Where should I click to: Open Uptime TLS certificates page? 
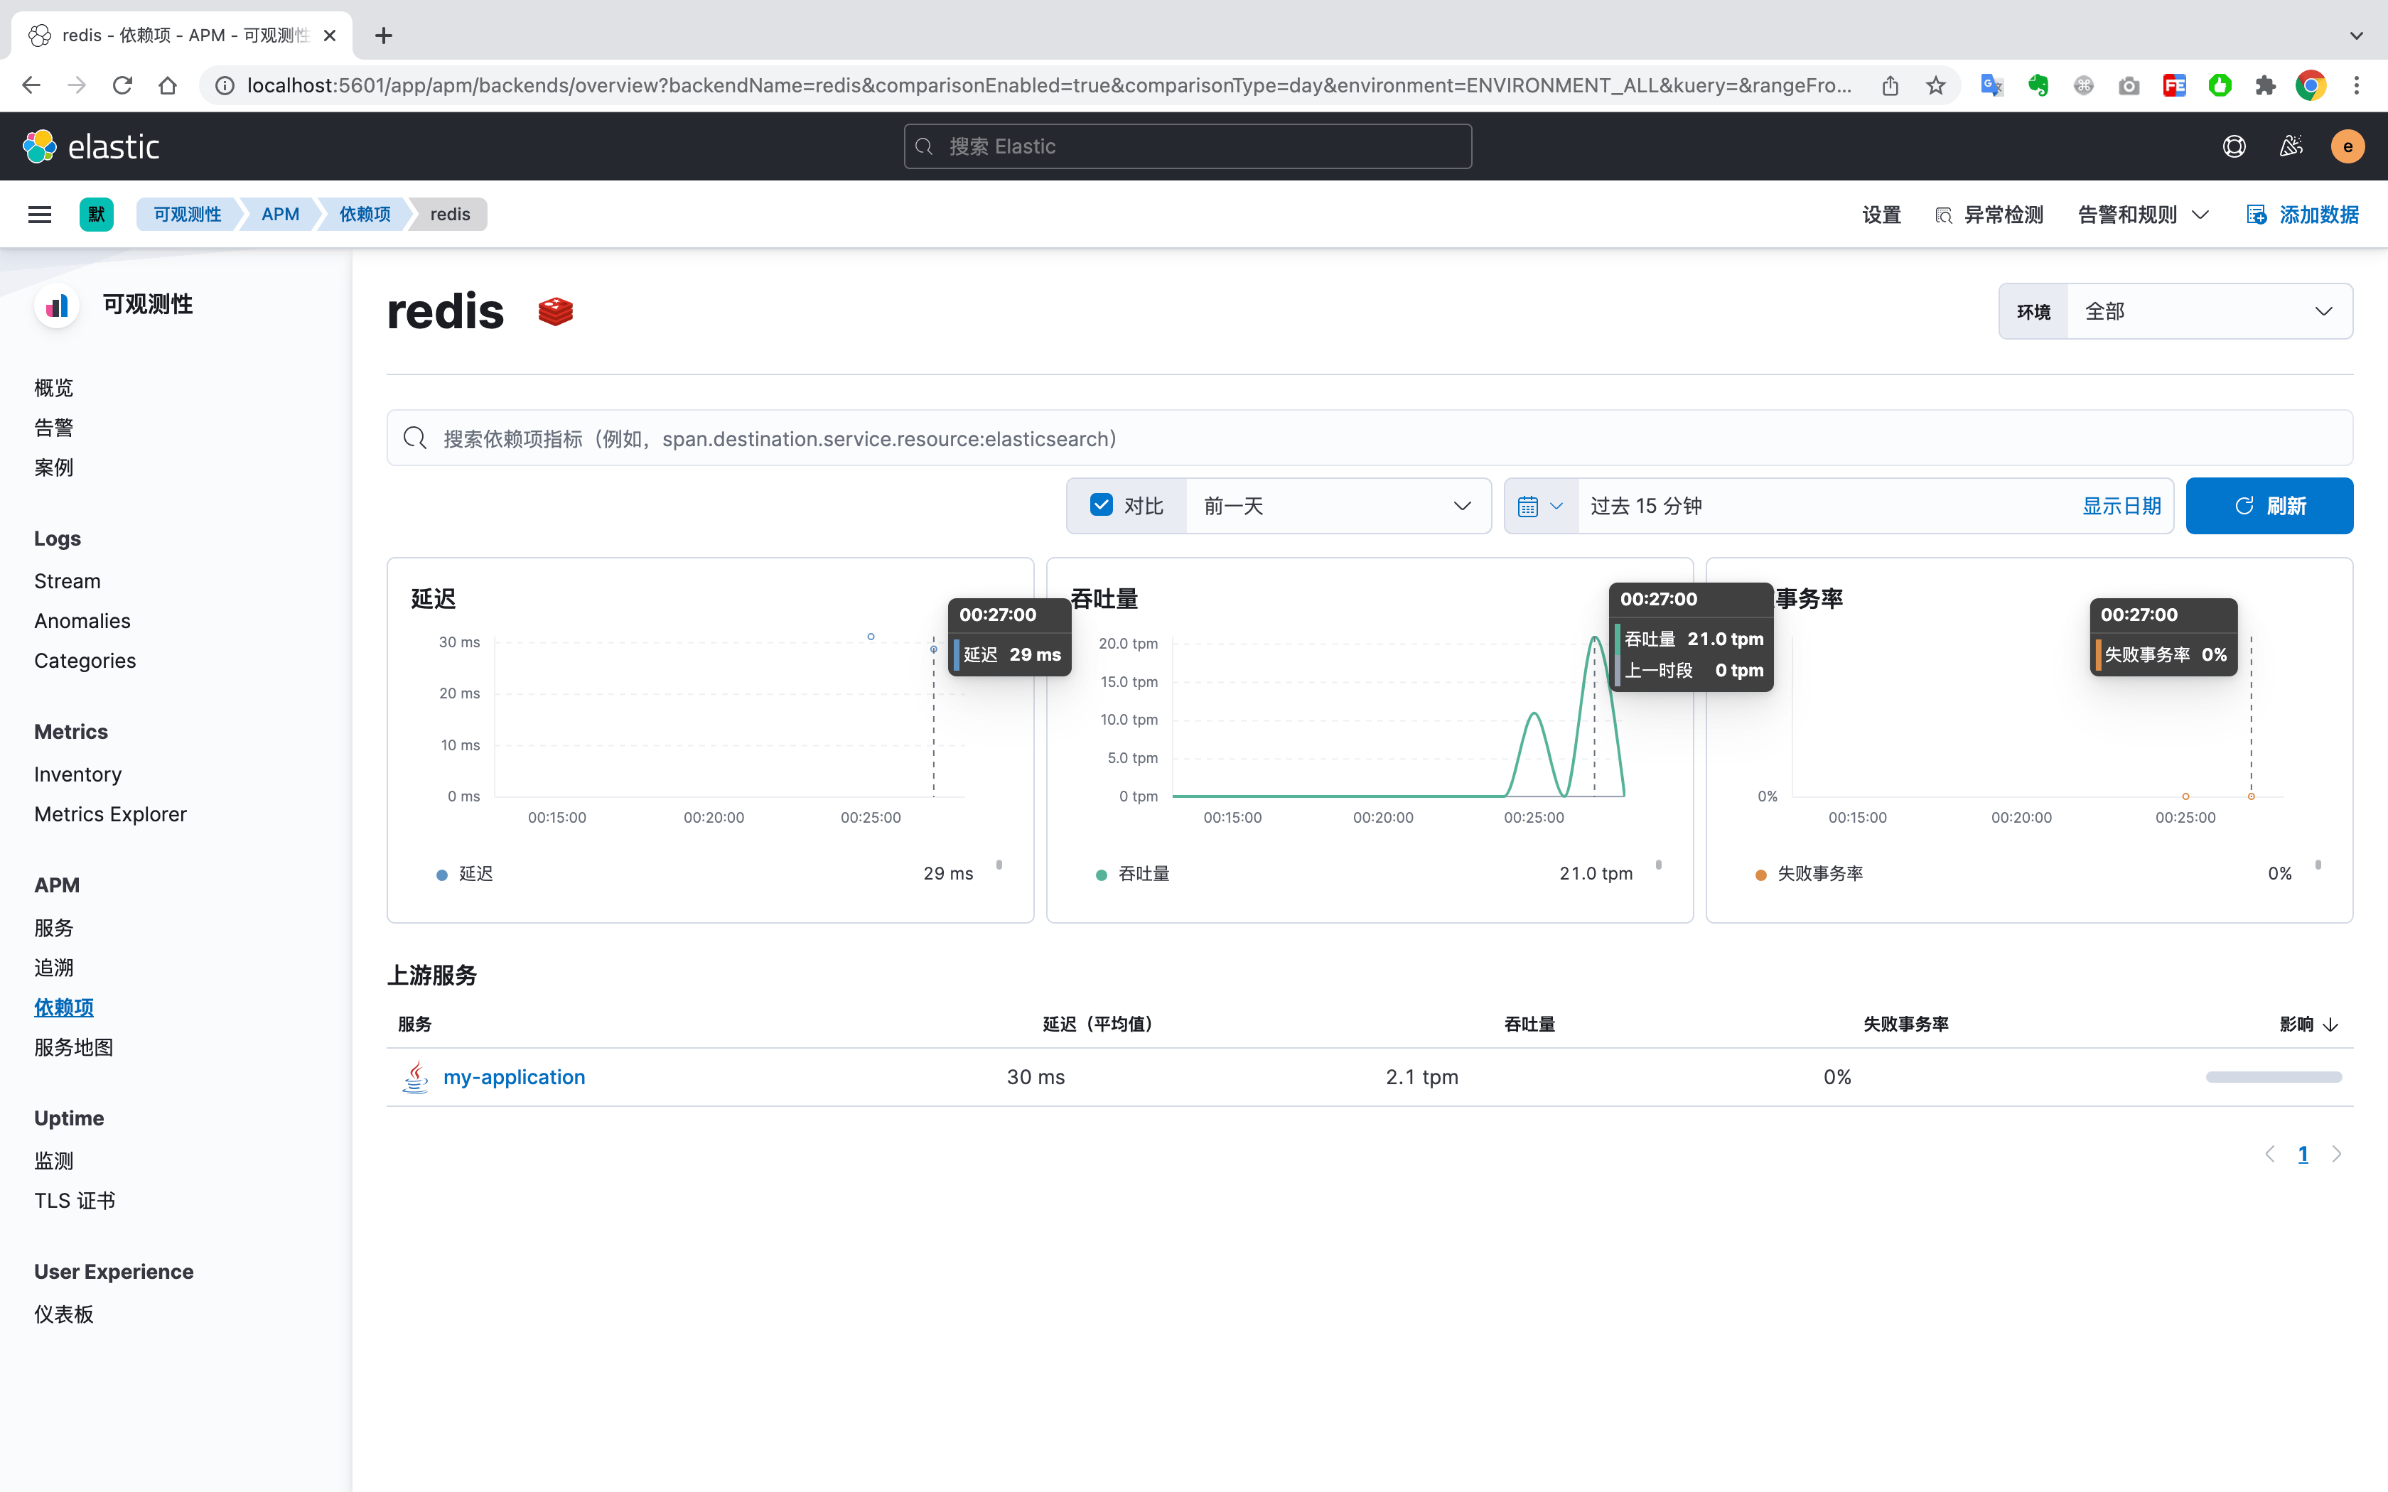pyautogui.click(x=75, y=1201)
